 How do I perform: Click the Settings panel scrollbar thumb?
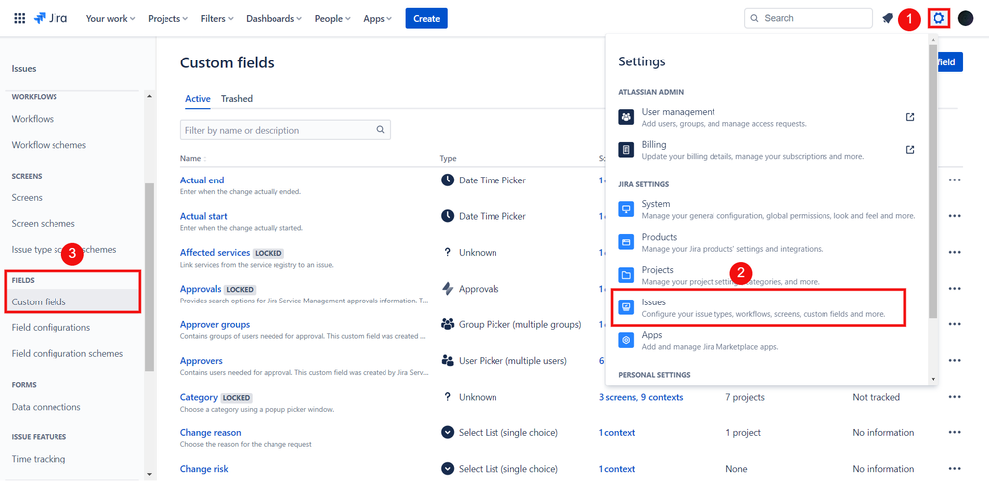(933, 181)
